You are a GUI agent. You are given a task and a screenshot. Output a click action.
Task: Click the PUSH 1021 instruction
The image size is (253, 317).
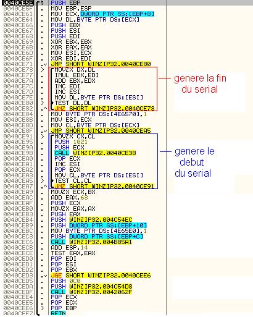(71, 142)
